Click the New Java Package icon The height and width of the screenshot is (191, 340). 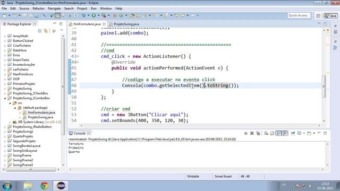click(115, 15)
